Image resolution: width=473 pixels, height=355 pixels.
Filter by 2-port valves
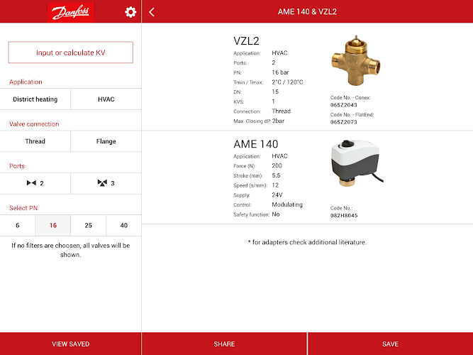[x=35, y=183]
